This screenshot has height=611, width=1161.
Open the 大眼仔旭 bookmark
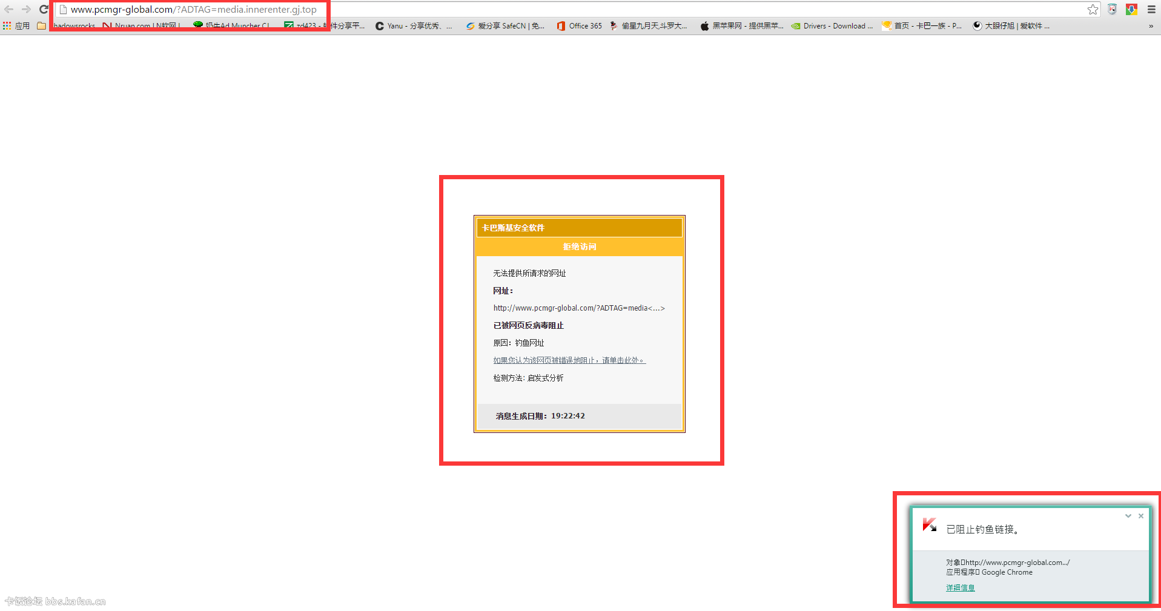(x=1011, y=25)
